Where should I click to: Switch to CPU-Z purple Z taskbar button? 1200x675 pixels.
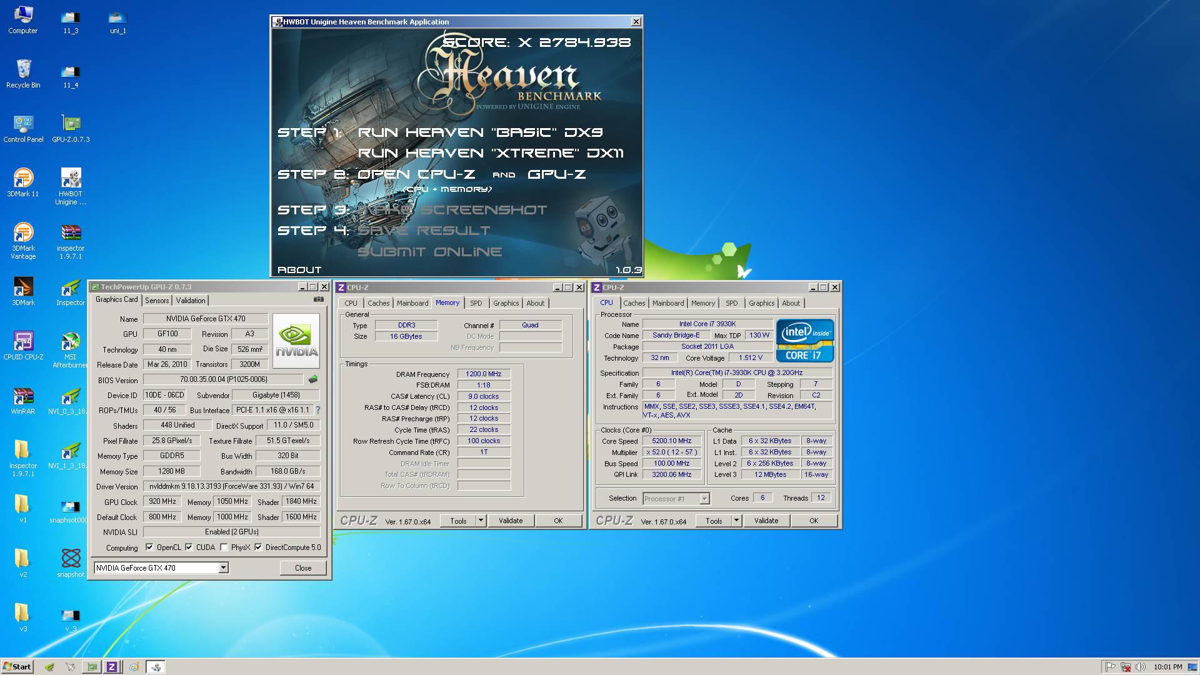click(112, 667)
